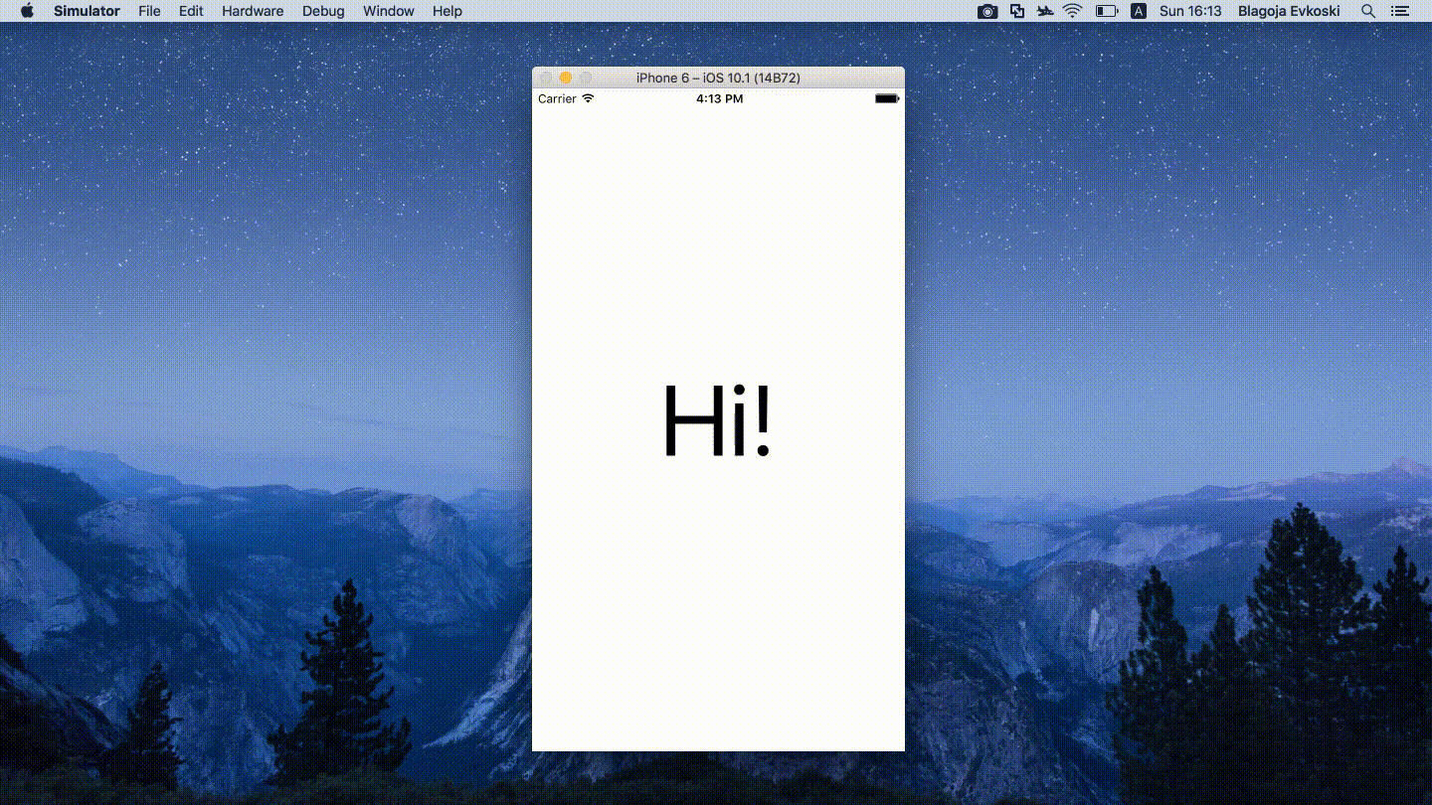This screenshot has height=805, width=1432.
Task: Tap the Carrier label in status bar
Action: pyautogui.click(x=557, y=98)
